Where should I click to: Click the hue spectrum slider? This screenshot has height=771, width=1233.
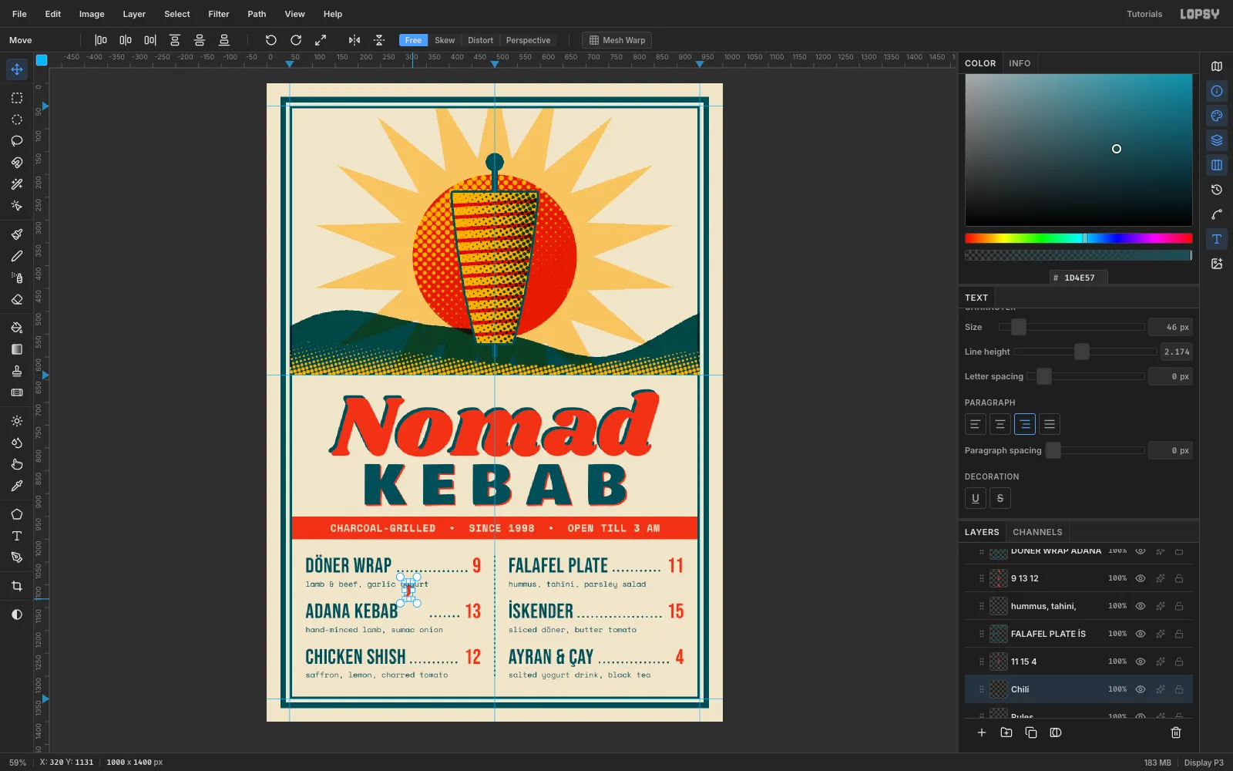tap(1079, 238)
